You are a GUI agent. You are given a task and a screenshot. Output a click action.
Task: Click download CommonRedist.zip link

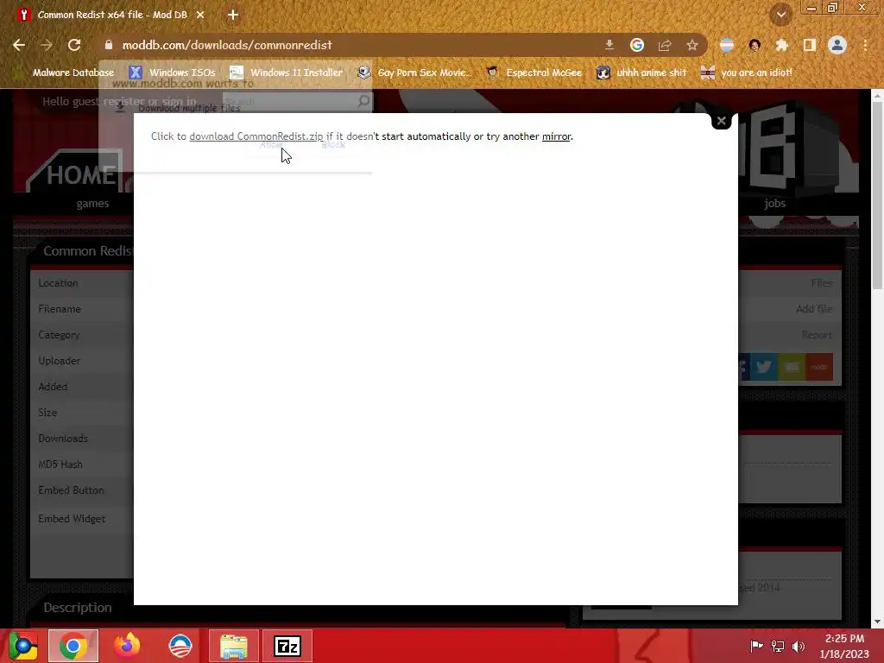(x=256, y=136)
